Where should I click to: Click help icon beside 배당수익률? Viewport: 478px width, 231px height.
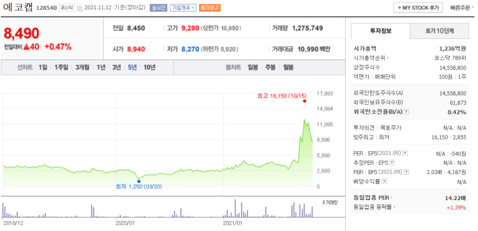[385, 182]
